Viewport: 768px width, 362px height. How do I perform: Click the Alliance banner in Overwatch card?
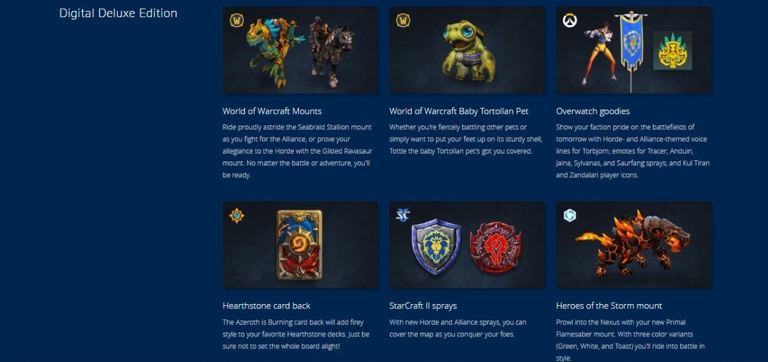point(630,43)
